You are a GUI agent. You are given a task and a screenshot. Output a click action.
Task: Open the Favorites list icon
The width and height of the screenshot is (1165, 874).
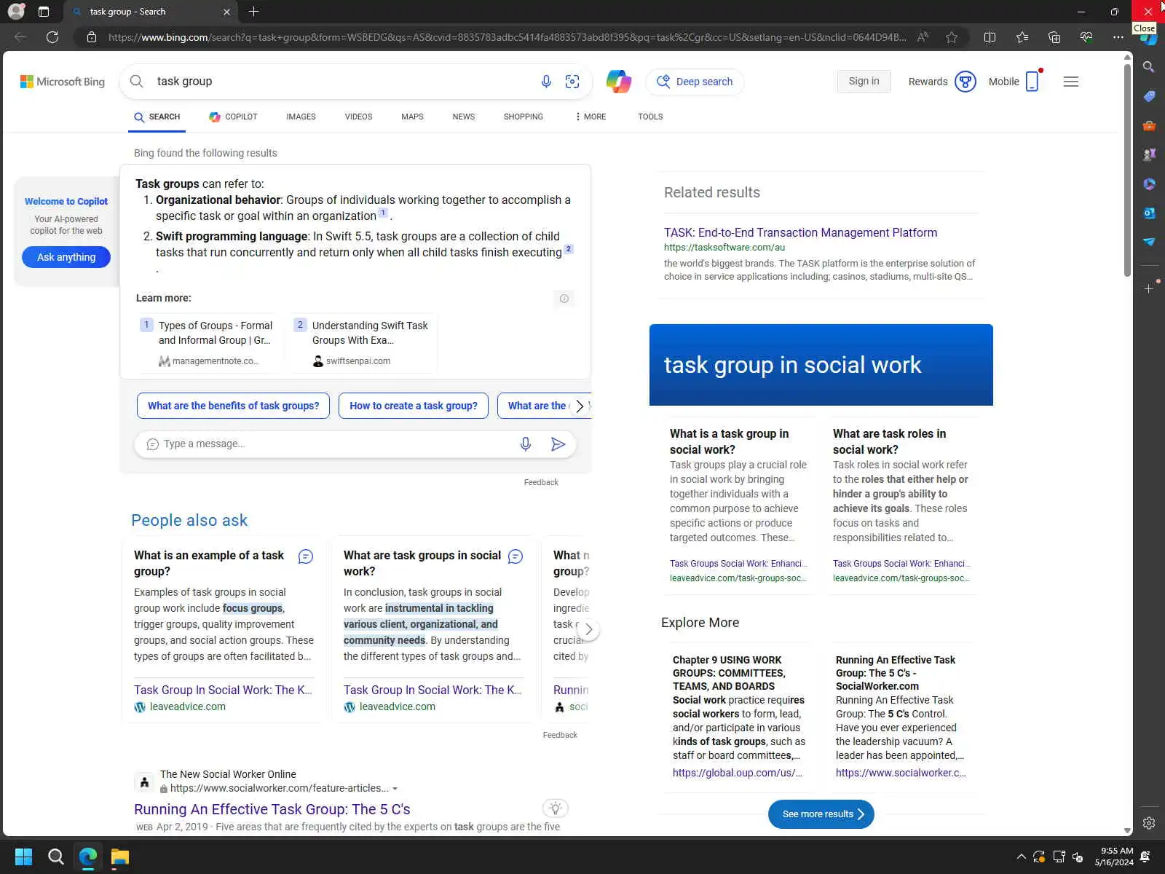pyautogui.click(x=1022, y=37)
